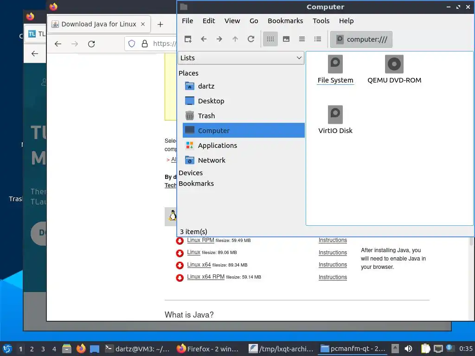Open the Edit menu in file manager
Image resolution: width=475 pixels, height=356 pixels.
click(209, 21)
